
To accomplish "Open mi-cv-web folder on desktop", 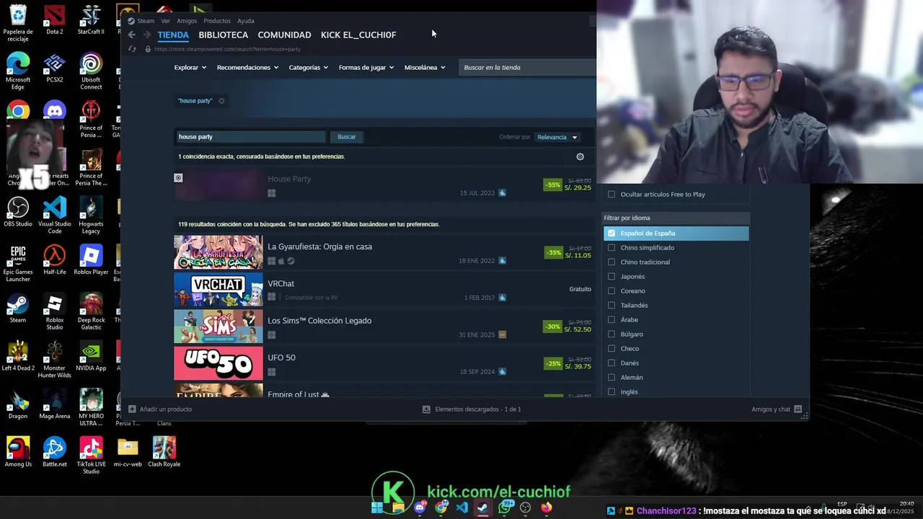I will click(128, 453).
